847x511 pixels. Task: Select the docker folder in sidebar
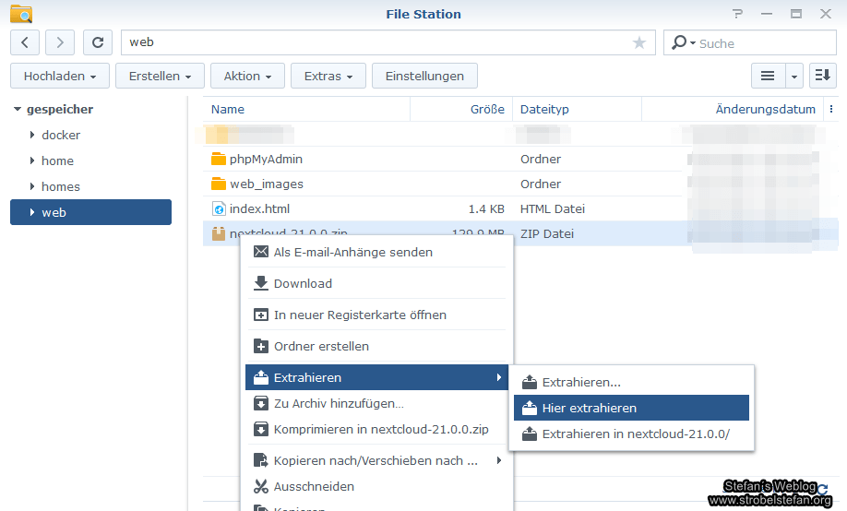(90, 135)
